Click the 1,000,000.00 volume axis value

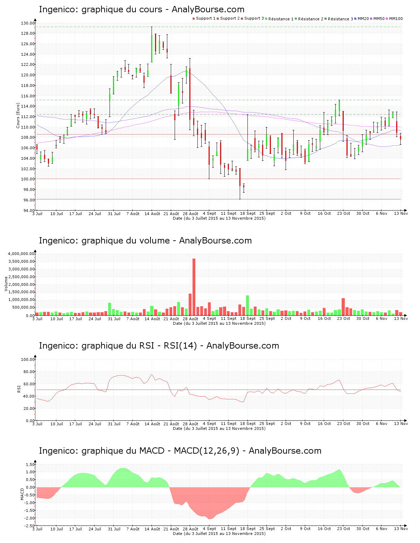tap(21, 300)
